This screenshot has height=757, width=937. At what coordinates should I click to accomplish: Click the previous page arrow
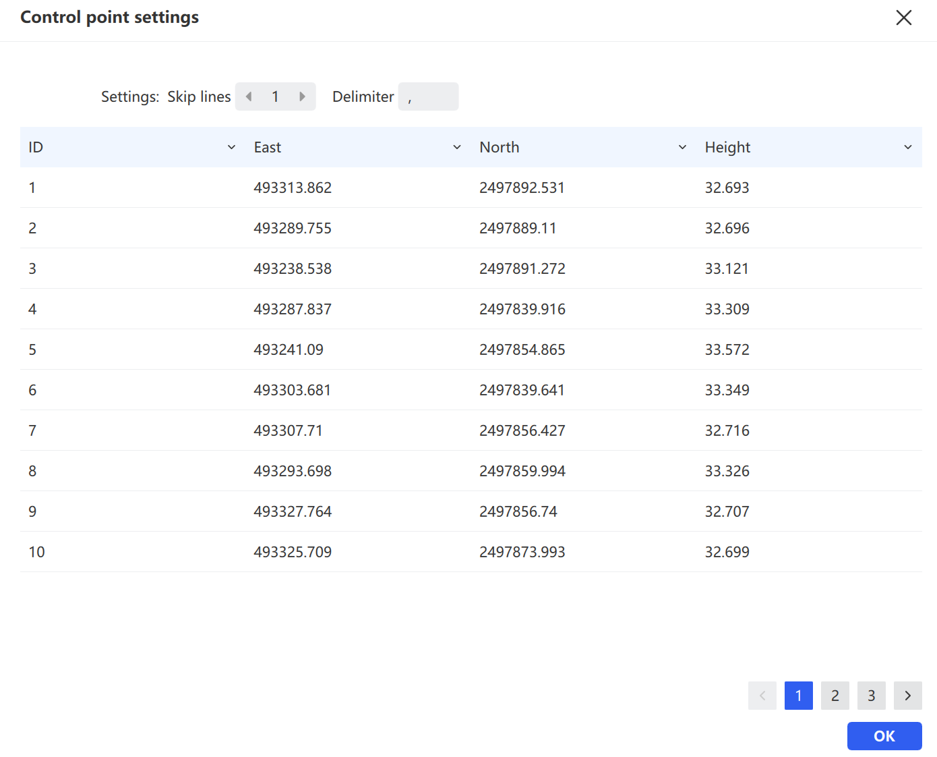pos(762,696)
